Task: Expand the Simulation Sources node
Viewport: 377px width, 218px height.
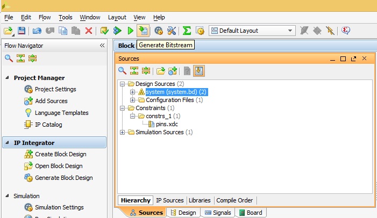Action: pos(123,132)
